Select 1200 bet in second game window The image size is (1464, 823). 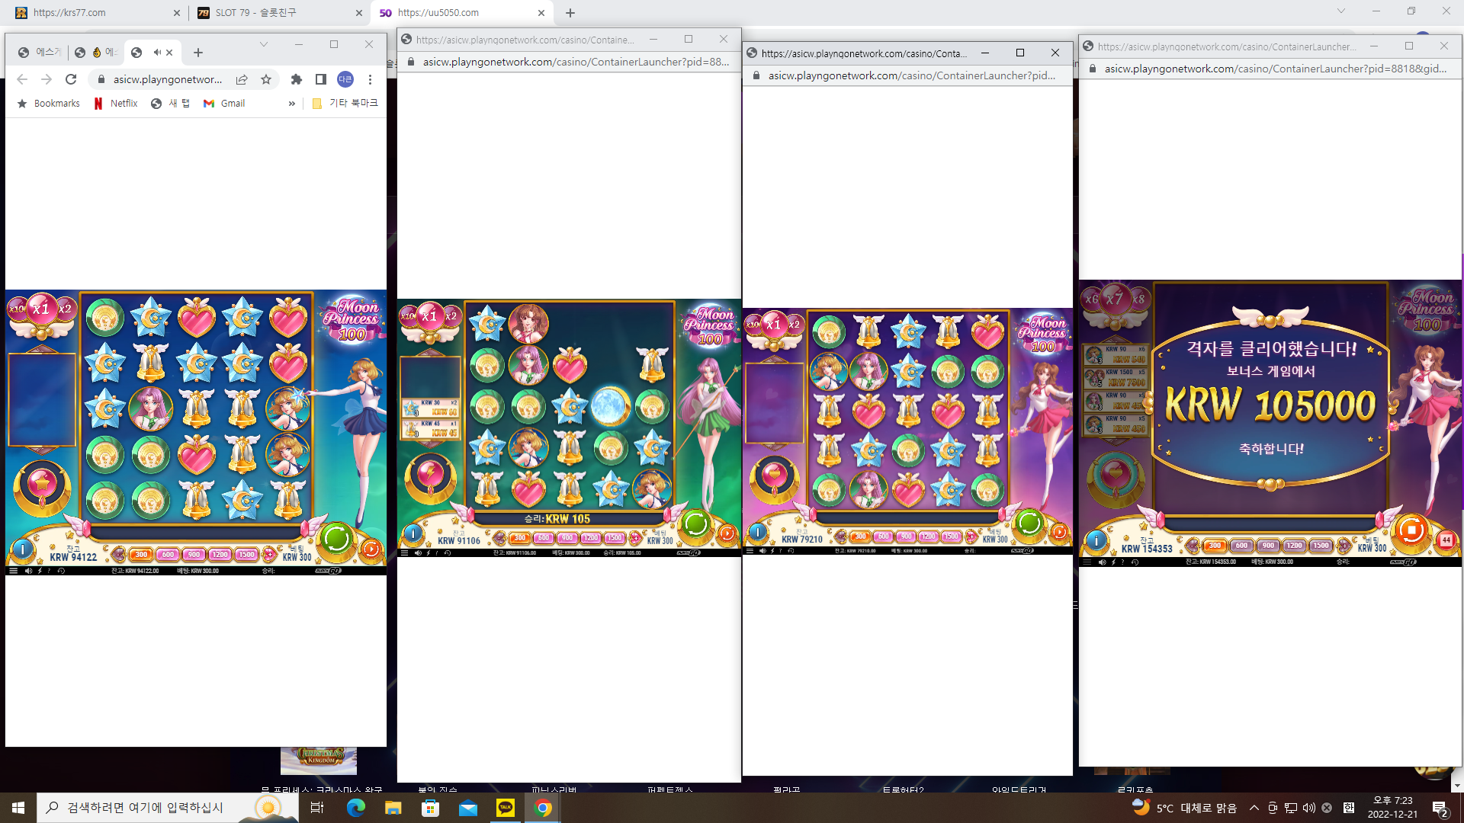[591, 538]
